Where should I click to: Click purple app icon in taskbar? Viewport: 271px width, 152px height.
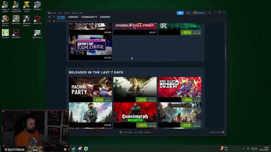(80, 148)
